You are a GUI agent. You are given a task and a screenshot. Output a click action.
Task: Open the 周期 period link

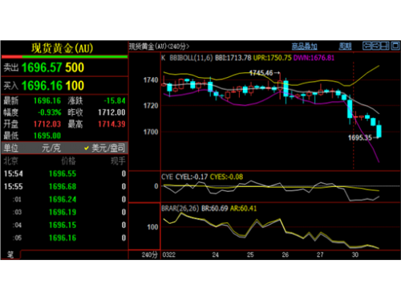click(345, 47)
